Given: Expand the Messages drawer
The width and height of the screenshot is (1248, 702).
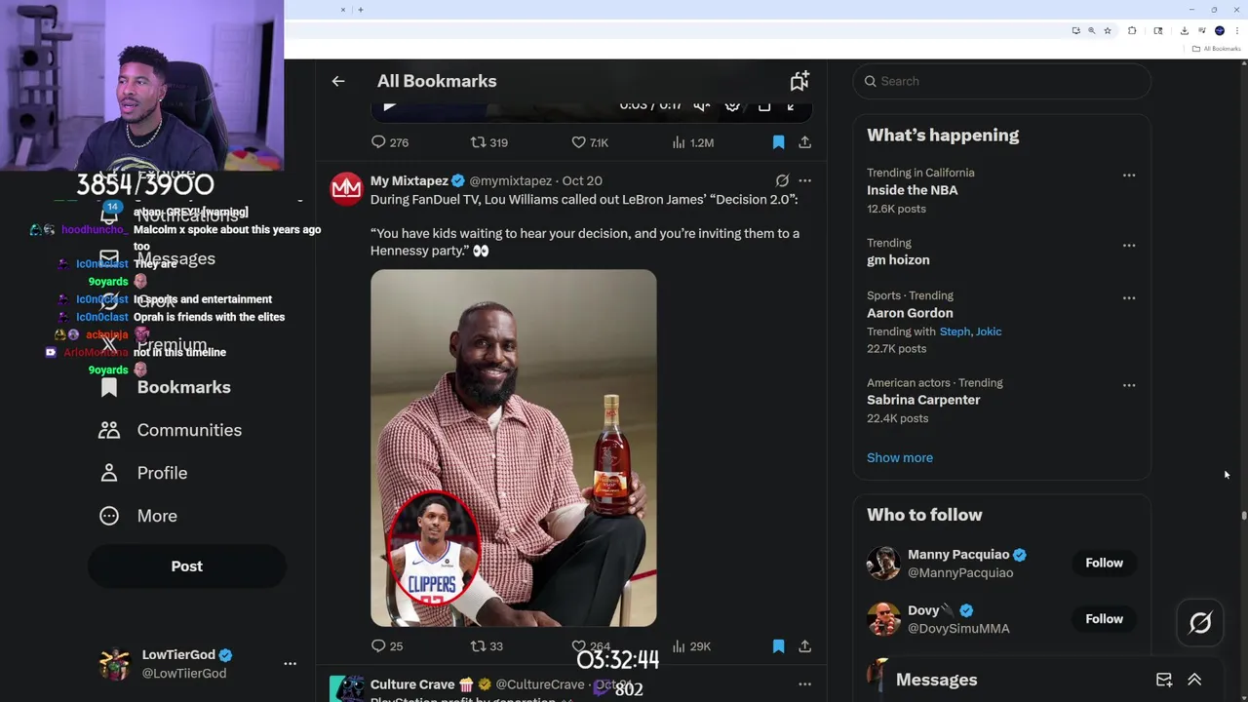Looking at the screenshot, I should tap(1194, 680).
